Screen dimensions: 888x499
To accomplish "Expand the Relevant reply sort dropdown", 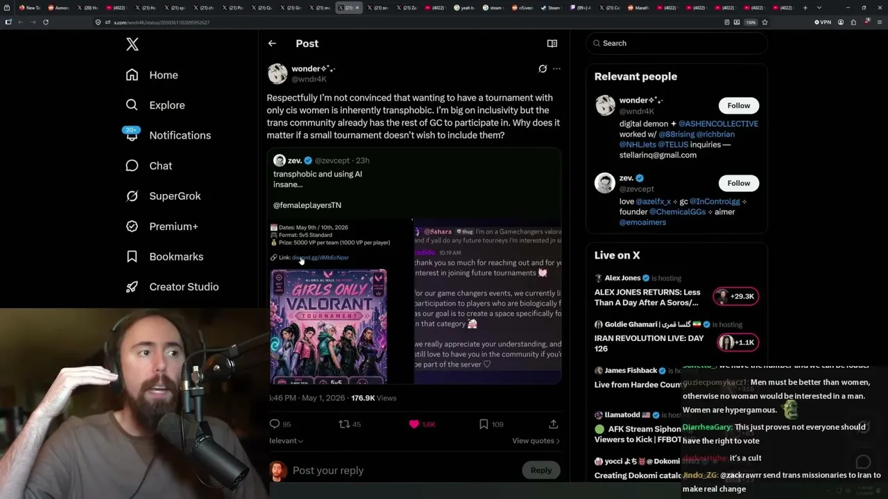I will 285,441.
